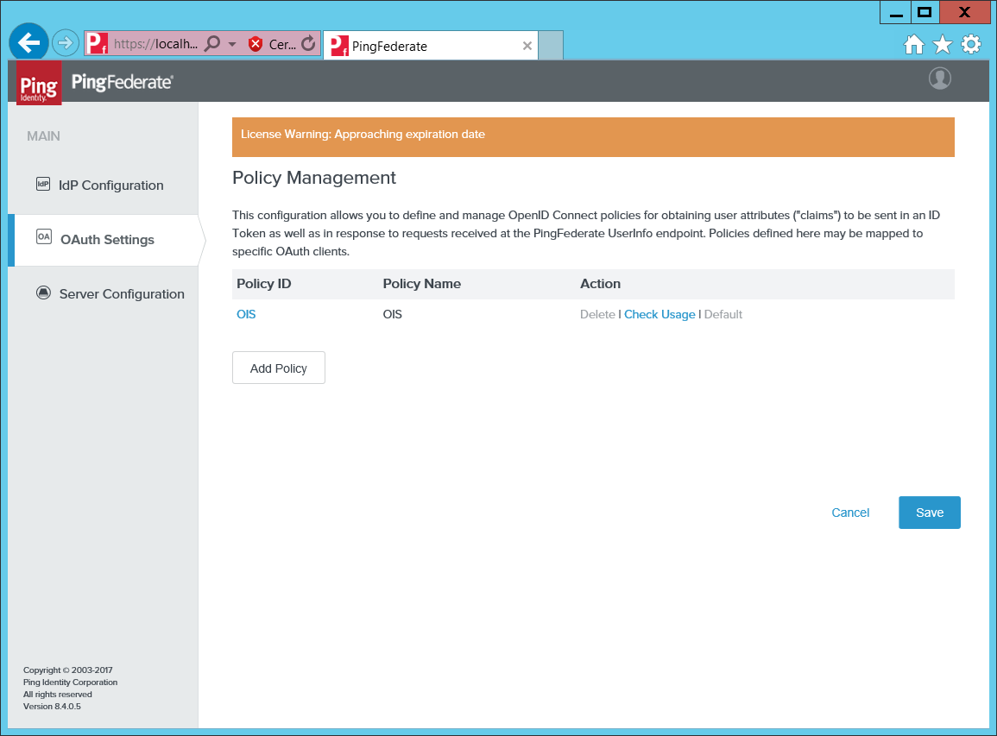997x736 pixels.
Task: Click the blue Save button
Action: [930, 513]
